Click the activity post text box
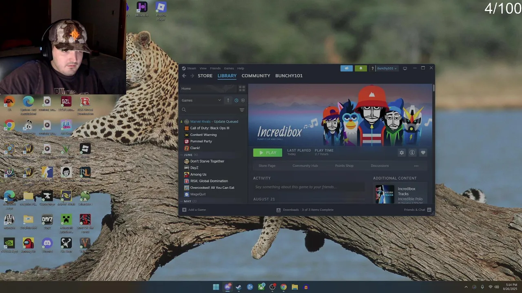 click(309, 187)
